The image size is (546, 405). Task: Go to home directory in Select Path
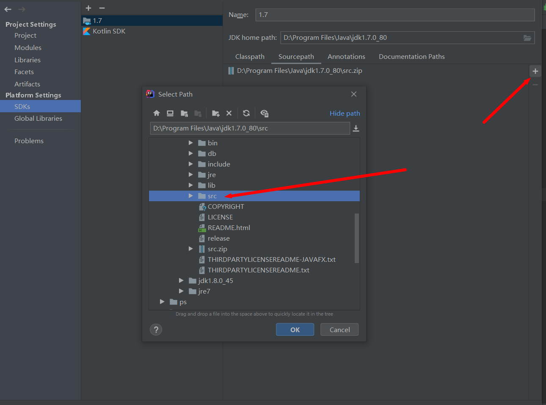coord(157,113)
